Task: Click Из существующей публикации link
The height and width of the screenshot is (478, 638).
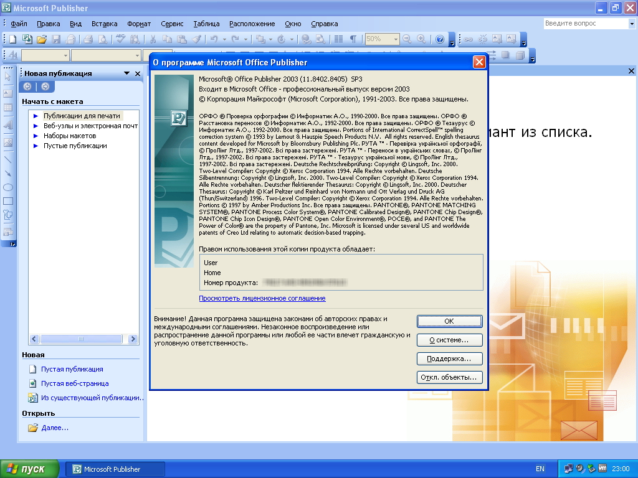Action: (x=92, y=398)
